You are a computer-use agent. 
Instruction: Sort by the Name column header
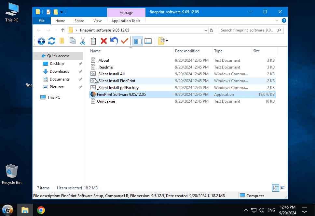click(130, 51)
